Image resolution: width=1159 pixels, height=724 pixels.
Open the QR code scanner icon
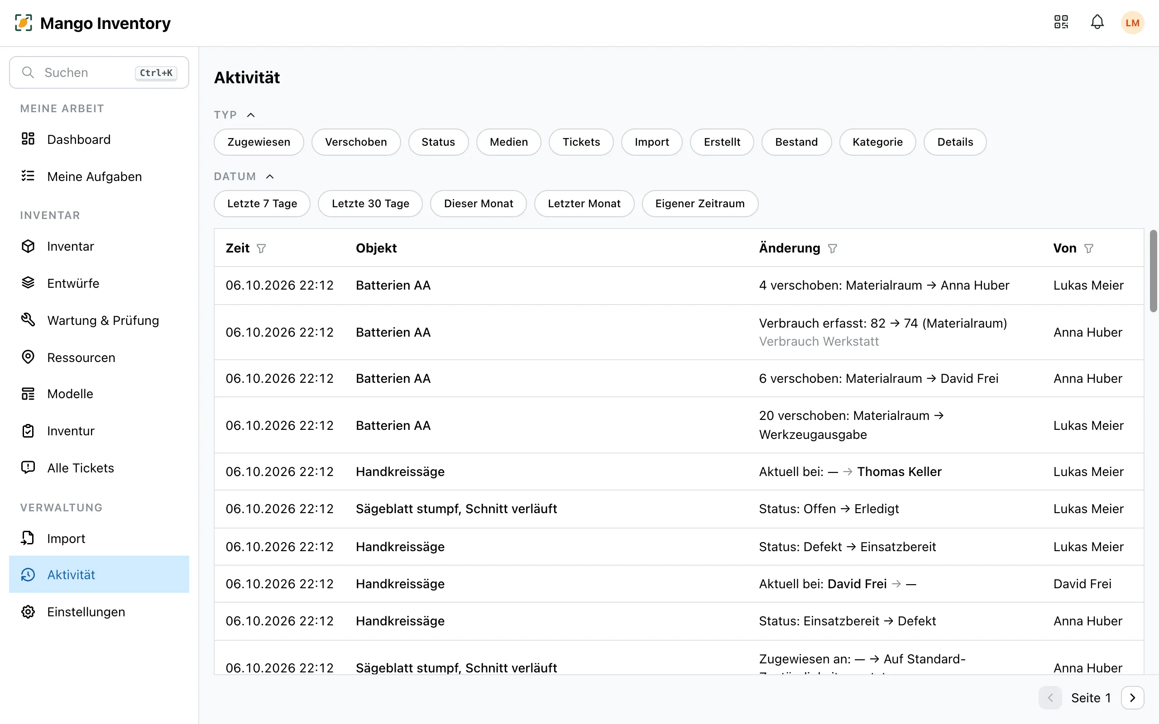click(x=1061, y=22)
